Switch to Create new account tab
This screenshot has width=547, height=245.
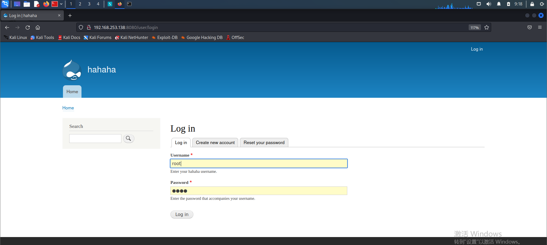pyautogui.click(x=215, y=143)
